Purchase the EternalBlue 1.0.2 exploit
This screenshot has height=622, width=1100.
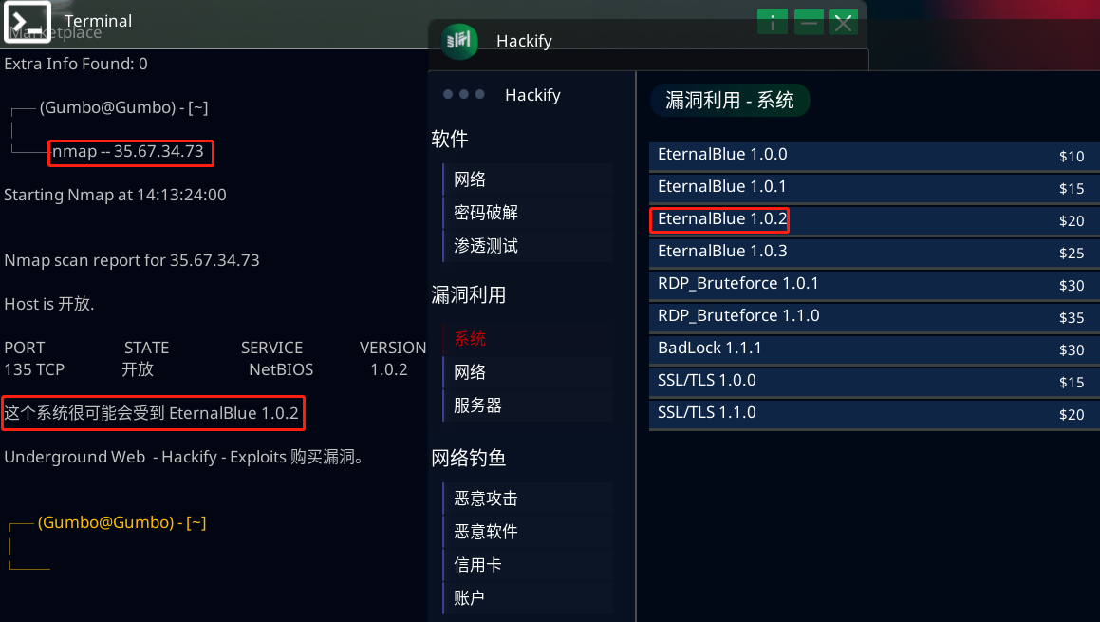coord(874,220)
